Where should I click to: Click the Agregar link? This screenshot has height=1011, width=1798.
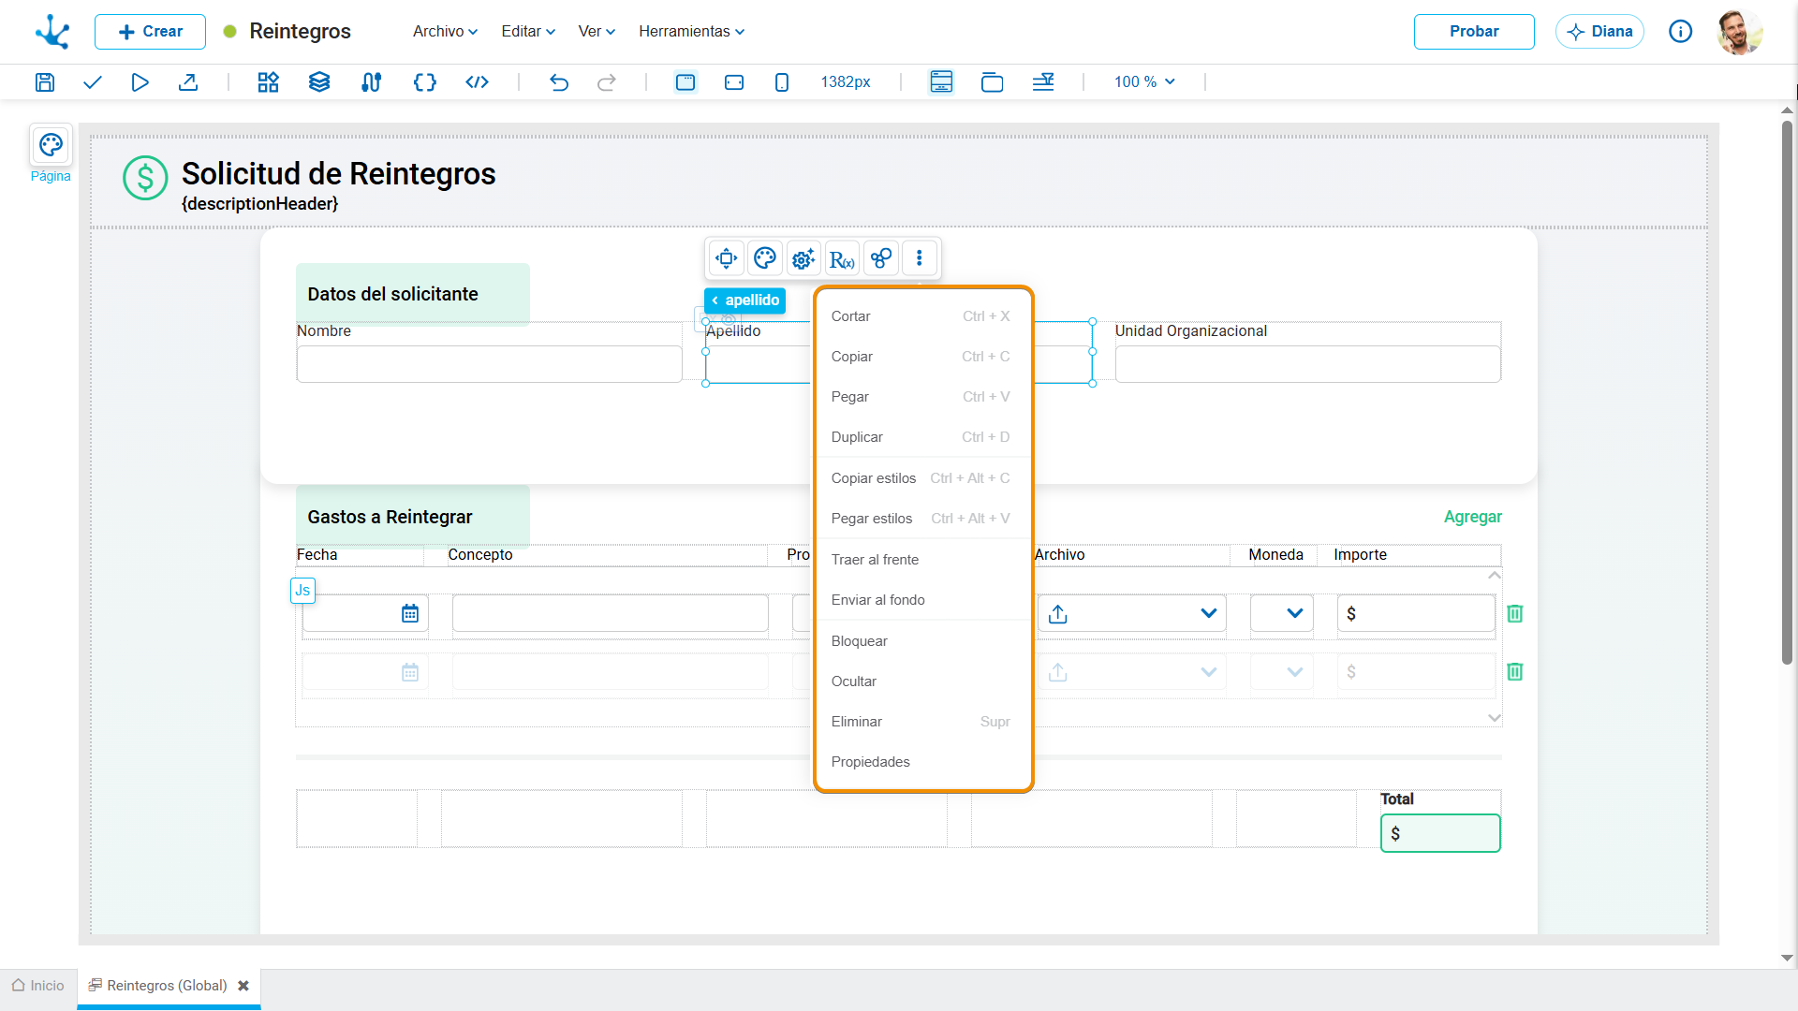tap(1473, 517)
